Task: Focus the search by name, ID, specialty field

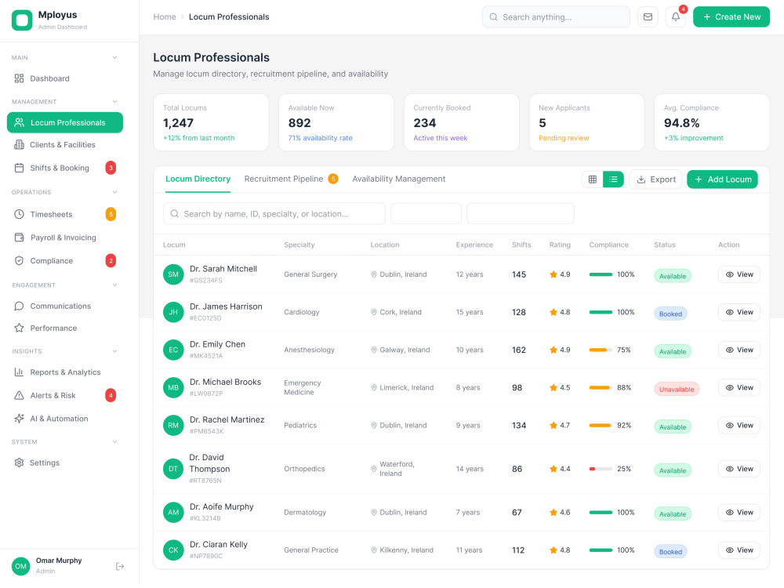Action: pos(274,213)
